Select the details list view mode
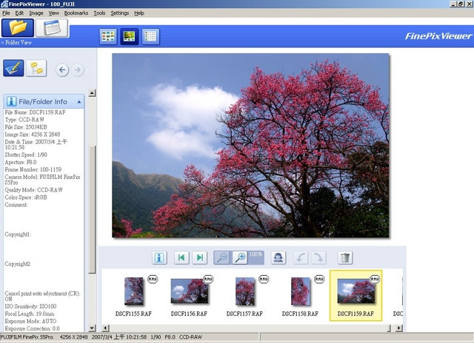The height and width of the screenshot is (343, 474). 150,36
